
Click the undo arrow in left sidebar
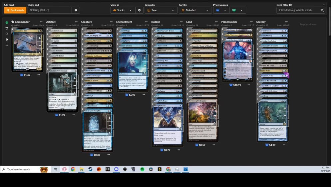pyautogui.click(x=7, y=28)
